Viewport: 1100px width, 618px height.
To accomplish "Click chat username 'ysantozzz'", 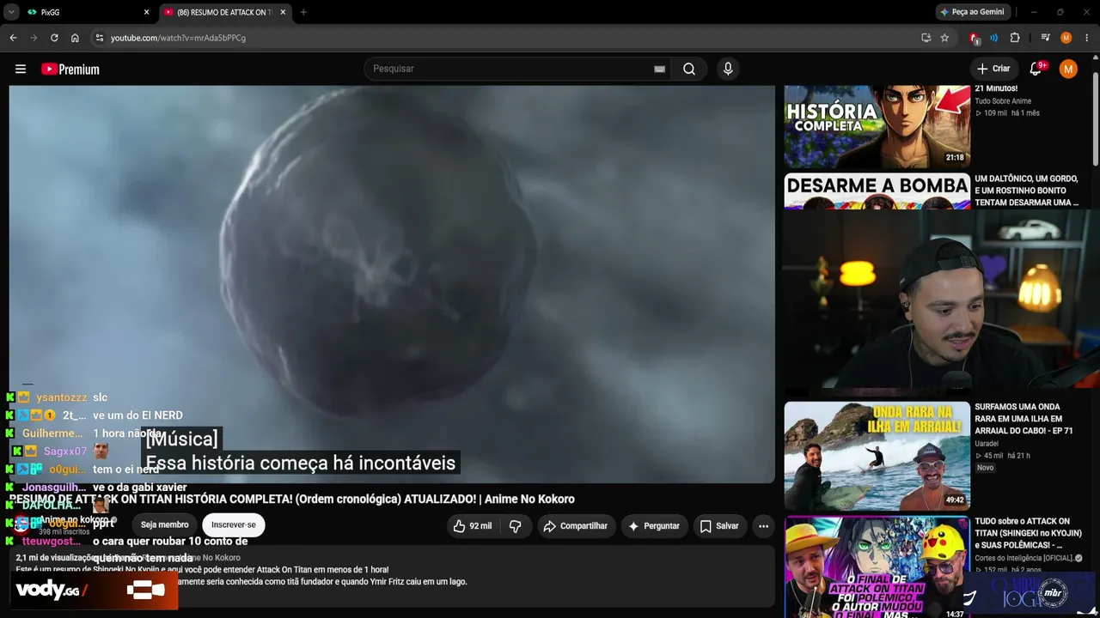I will pos(61,397).
